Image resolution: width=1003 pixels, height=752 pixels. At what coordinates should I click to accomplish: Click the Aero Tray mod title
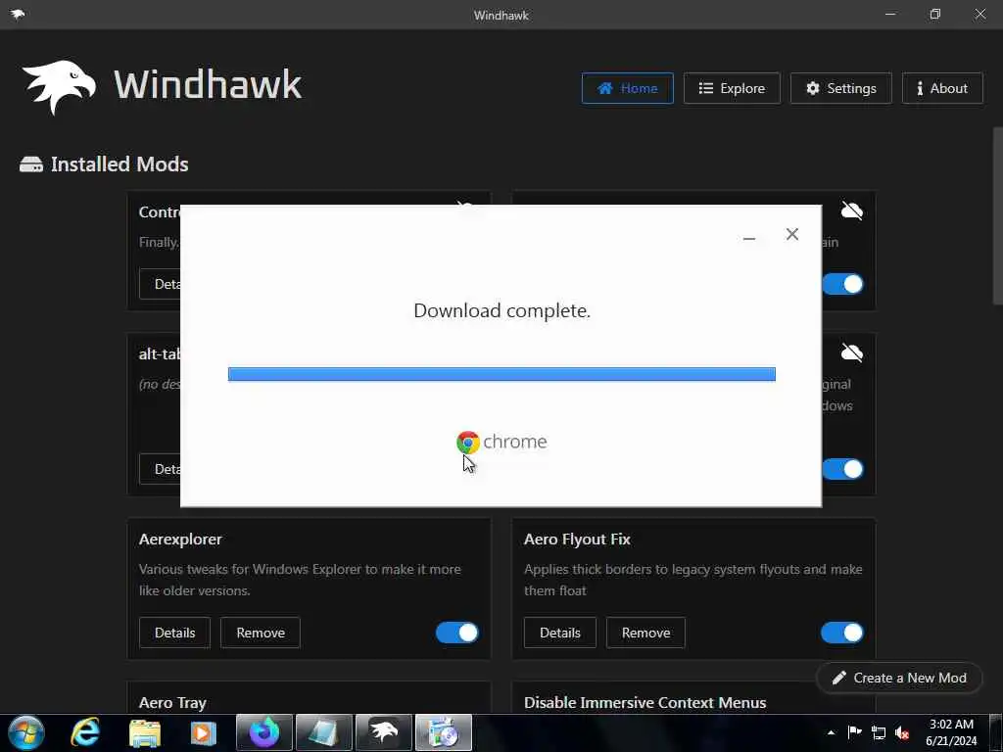(172, 703)
